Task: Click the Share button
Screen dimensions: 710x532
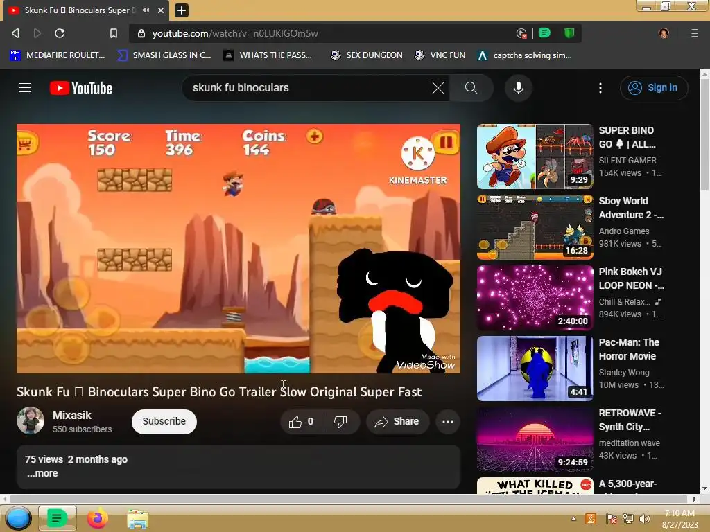Action: pyautogui.click(x=397, y=422)
